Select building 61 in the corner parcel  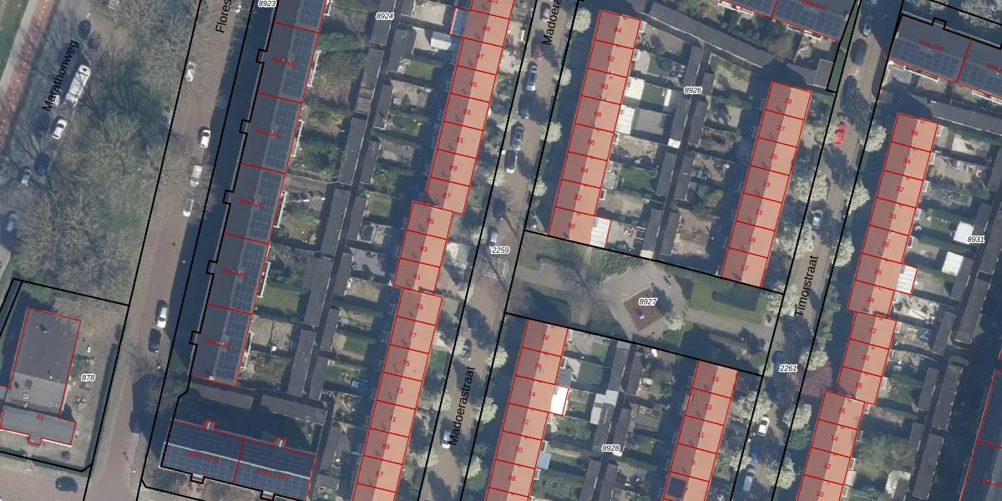pos(38,415)
